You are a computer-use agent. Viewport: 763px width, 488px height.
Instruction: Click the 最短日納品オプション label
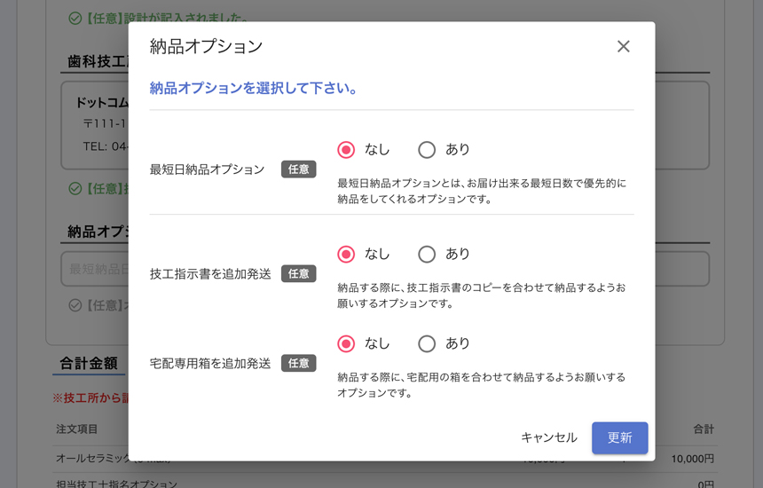207,169
